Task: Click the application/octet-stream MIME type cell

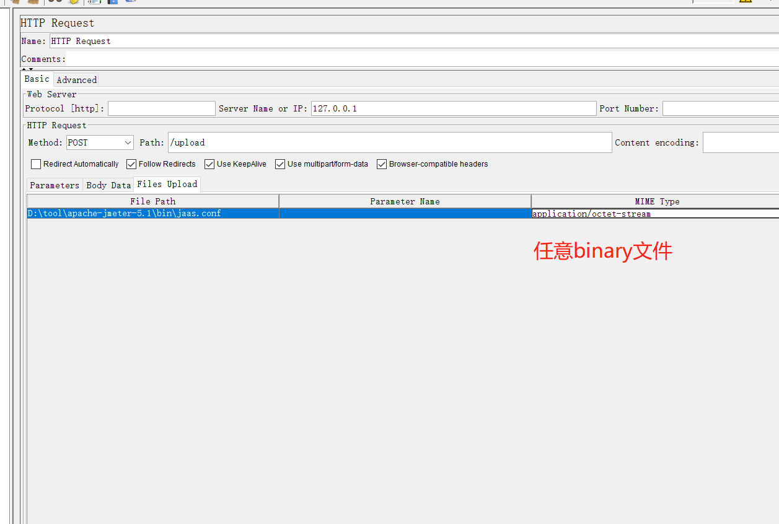Action: [x=655, y=214]
